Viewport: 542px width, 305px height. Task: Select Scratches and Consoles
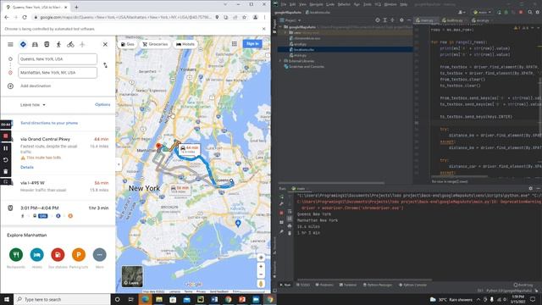[x=306, y=66]
